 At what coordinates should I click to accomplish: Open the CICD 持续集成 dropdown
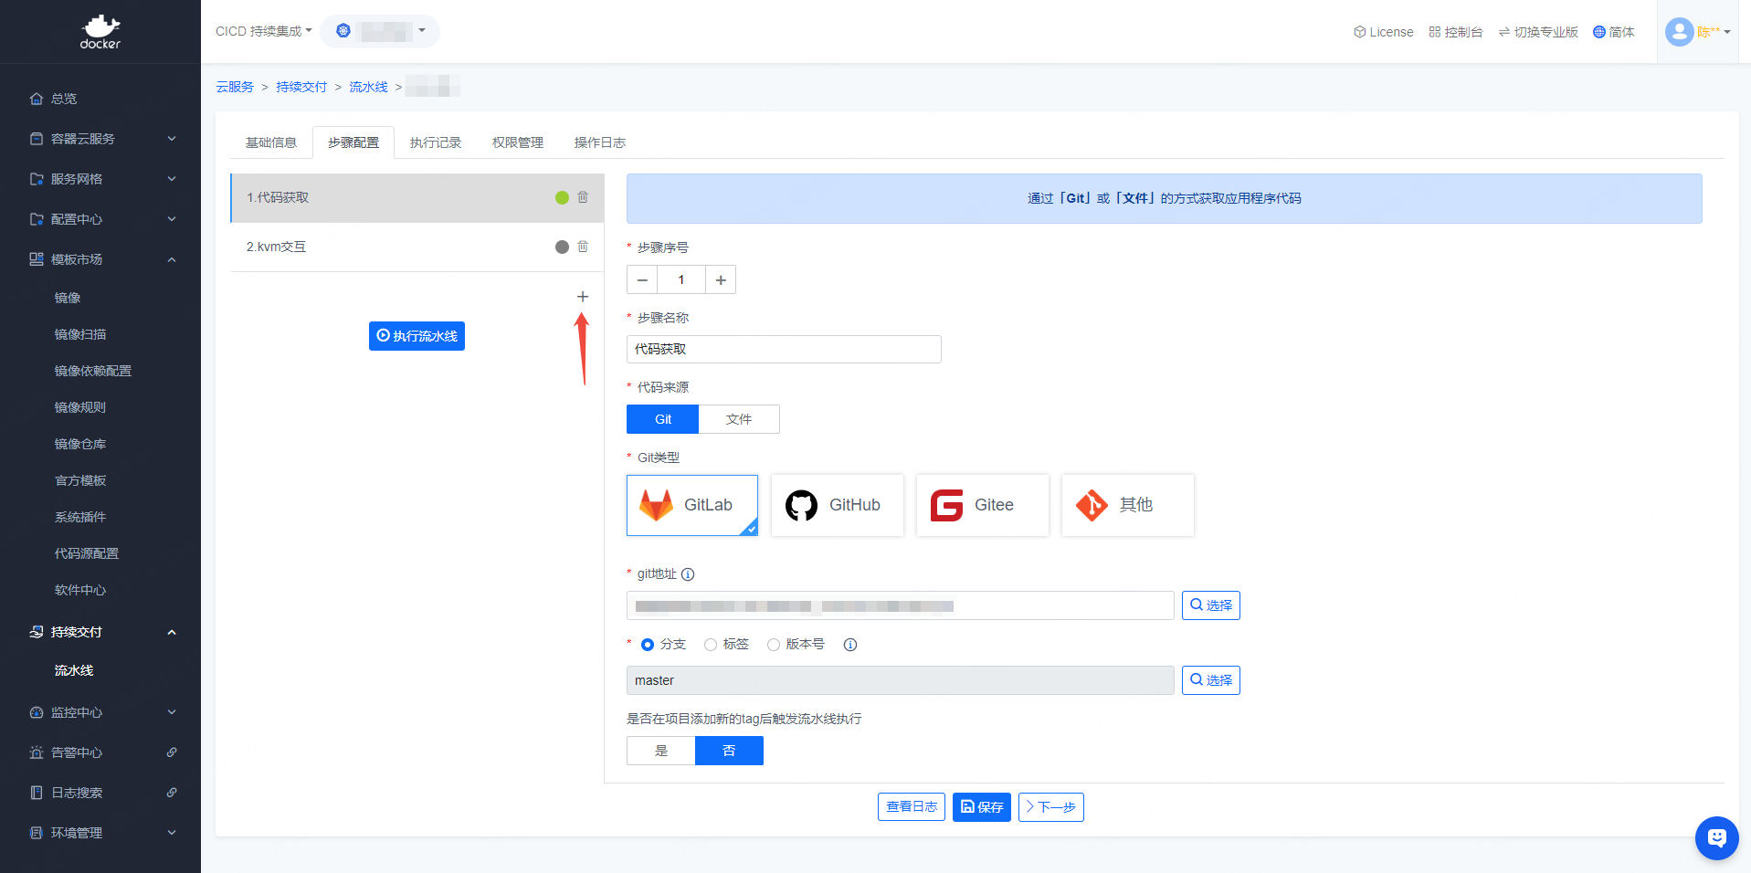tap(263, 31)
